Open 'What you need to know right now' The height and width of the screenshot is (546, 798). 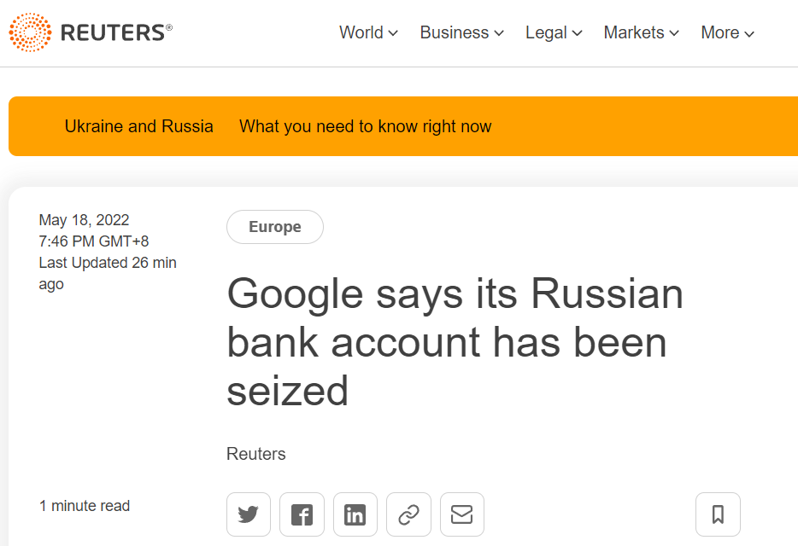coord(366,126)
